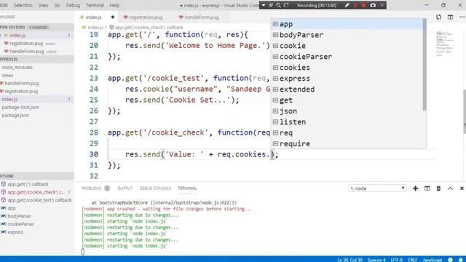Viewport: 466px width, 262px height.
Task: Click the magnifier icon in recording toolbar
Action: coord(278,5)
